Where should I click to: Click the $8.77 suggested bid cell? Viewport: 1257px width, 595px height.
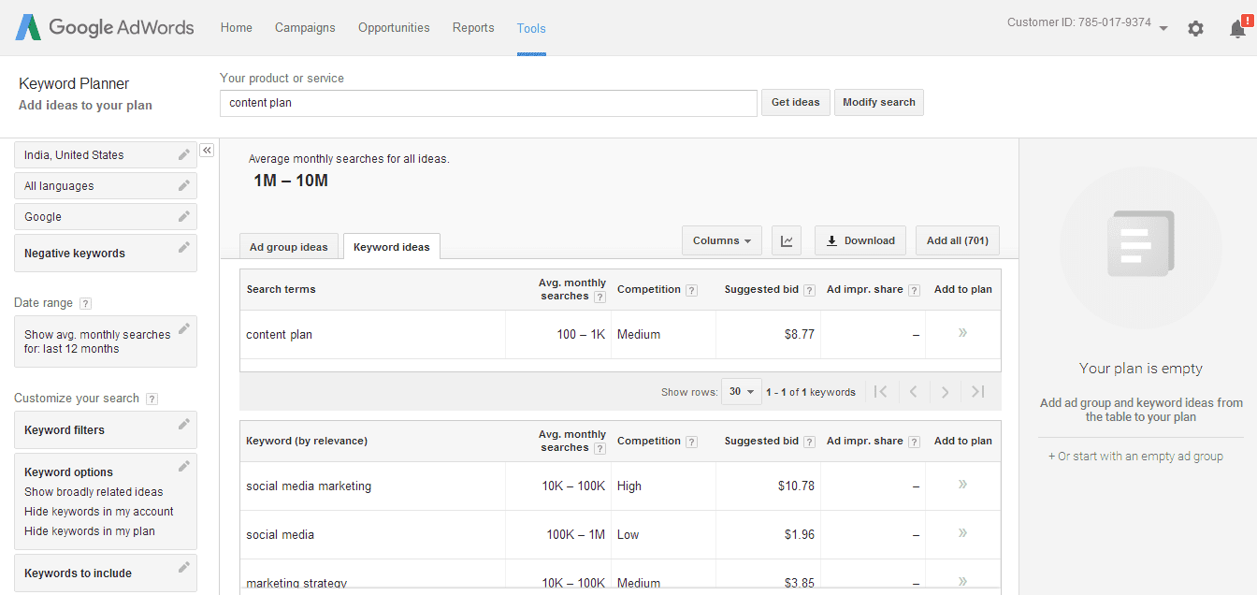click(x=800, y=335)
